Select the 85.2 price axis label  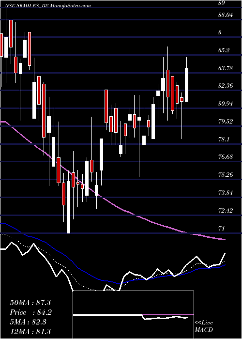coord(224,50)
